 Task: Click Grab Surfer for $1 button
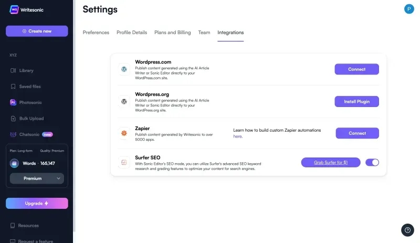coord(331,162)
